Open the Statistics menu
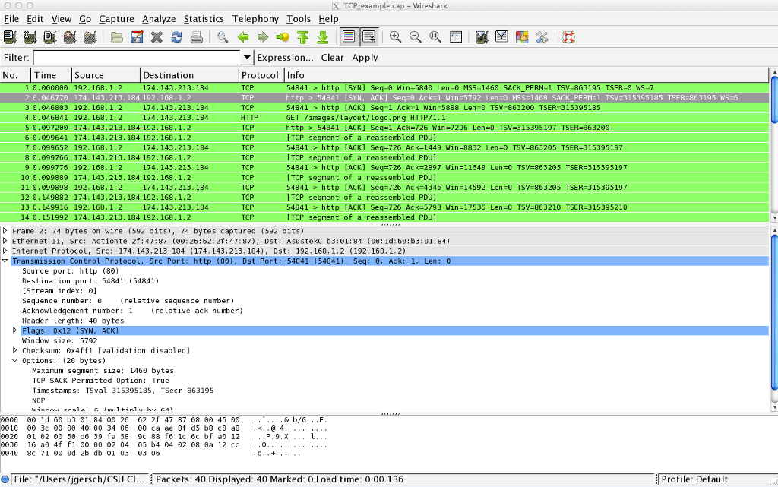This screenshot has height=487, width=778. [x=204, y=19]
